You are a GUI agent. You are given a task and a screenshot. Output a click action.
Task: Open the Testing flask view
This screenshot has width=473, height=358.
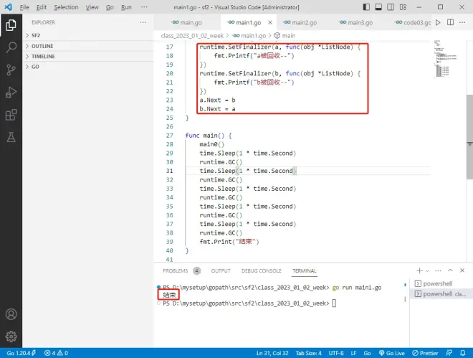coord(11,137)
